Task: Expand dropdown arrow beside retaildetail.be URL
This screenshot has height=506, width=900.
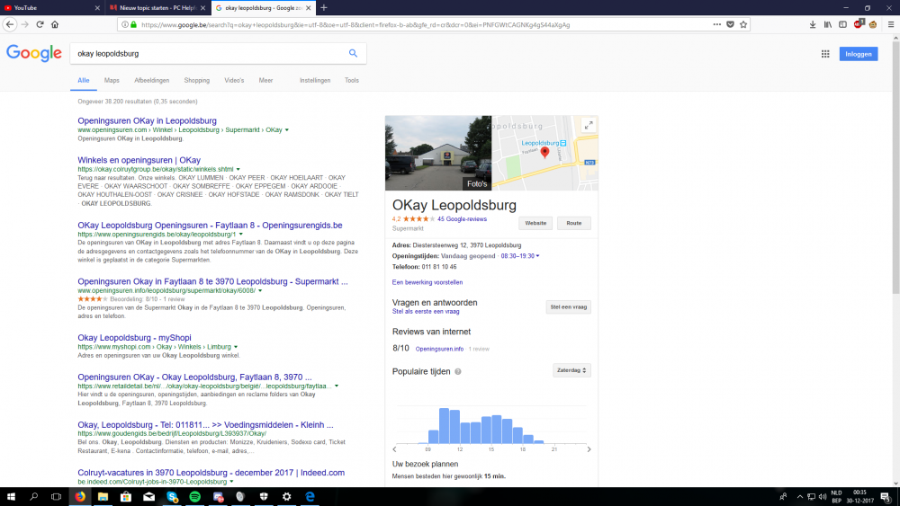Action: click(x=337, y=386)
